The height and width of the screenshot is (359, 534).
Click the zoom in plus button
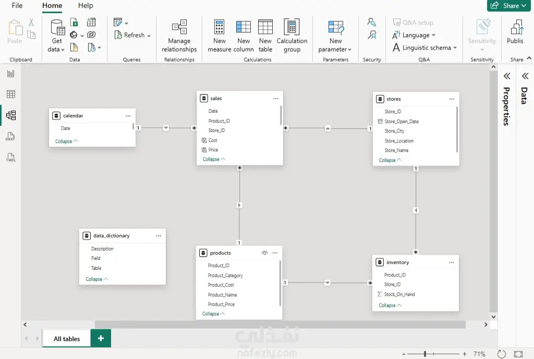click(465, 354)
